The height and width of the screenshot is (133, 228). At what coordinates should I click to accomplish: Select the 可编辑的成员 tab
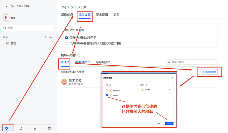82,62
